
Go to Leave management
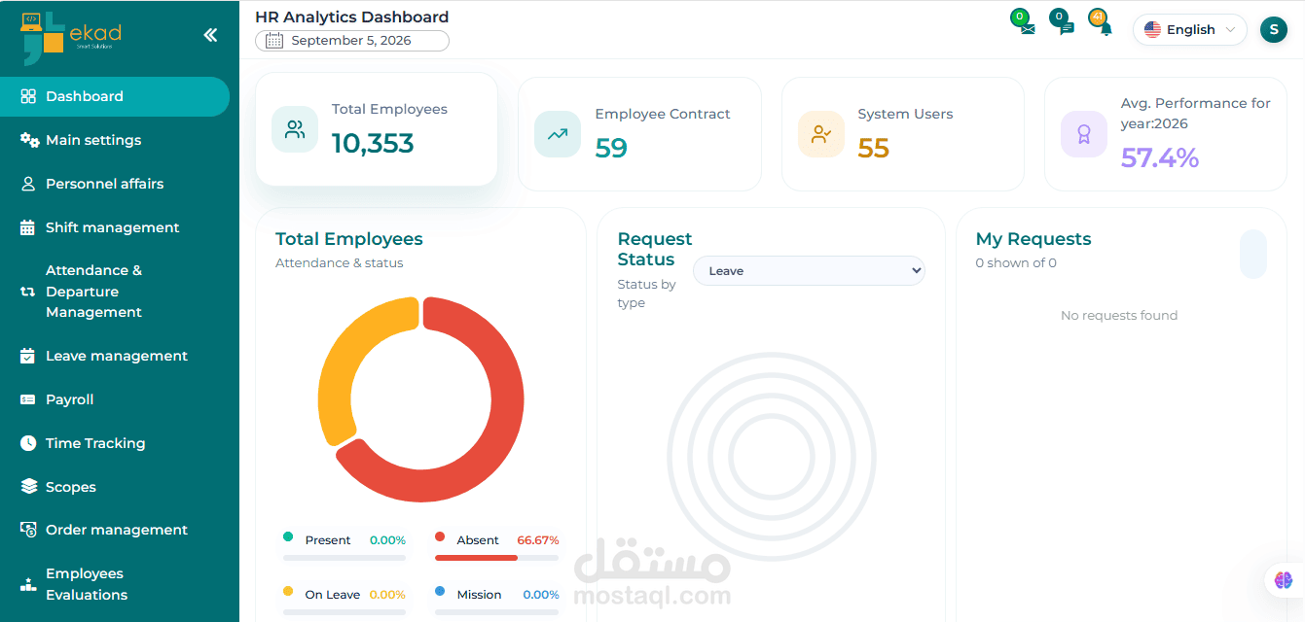pyautogui.click(x=115, y=356)
